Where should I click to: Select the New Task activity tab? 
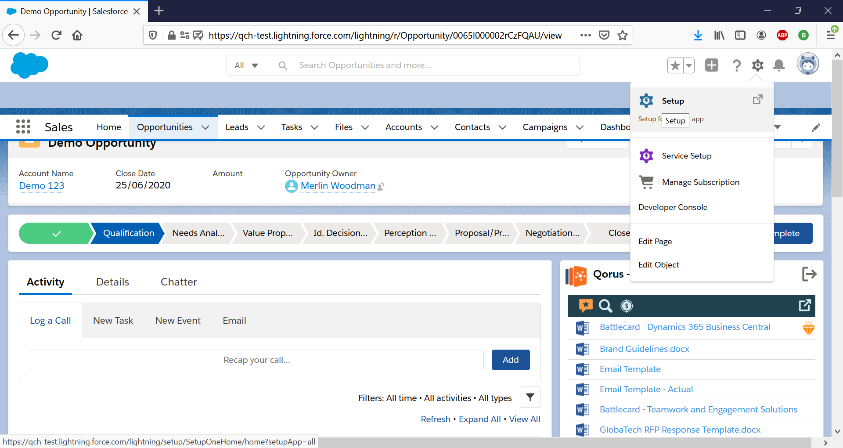click(113, 321)
